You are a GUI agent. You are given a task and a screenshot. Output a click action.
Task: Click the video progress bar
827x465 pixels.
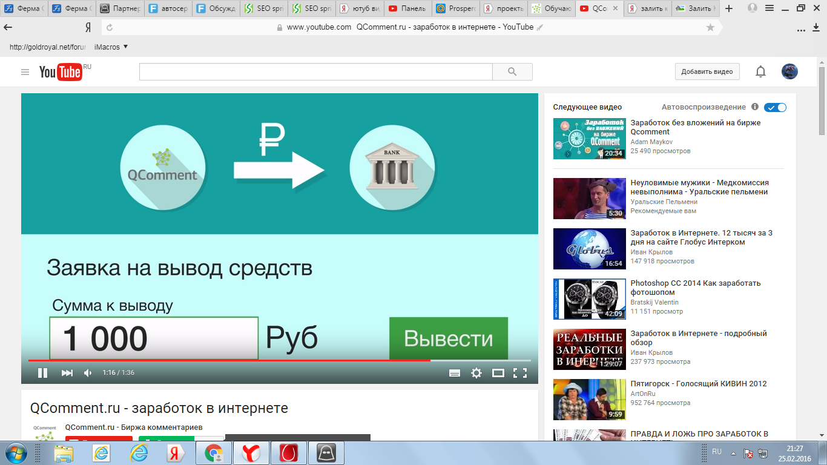pyautogui.click(x=279, y=360)
